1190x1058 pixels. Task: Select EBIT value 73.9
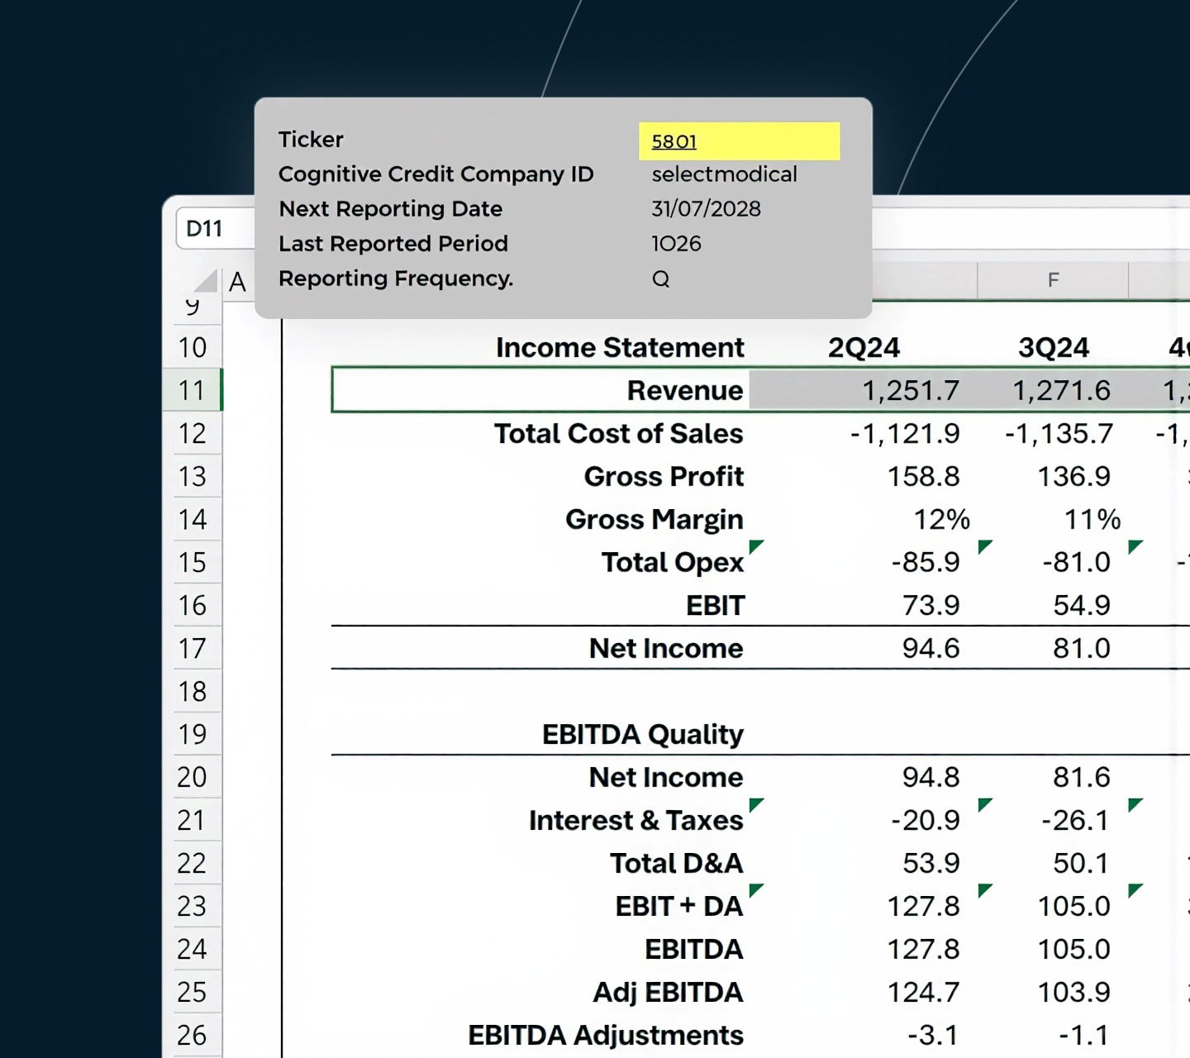931,605
